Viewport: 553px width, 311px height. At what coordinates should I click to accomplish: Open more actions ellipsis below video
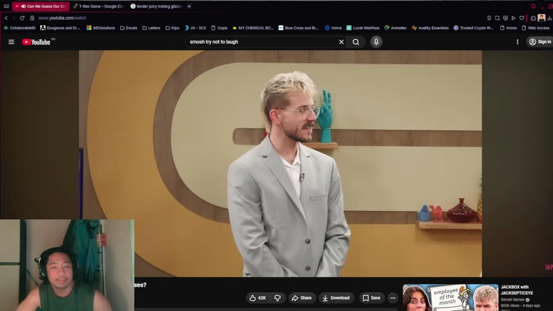[x=393, y=298]
